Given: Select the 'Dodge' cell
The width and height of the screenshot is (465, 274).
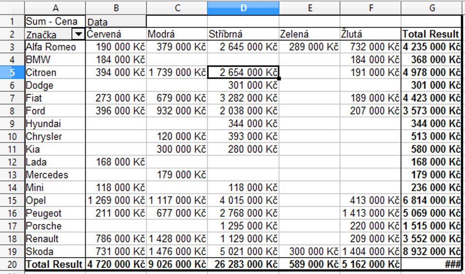Looking at the screenshot, I should (x=55, y=85).
